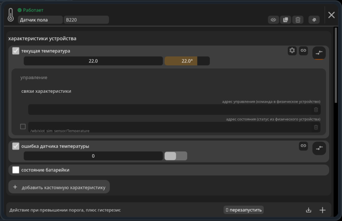Toggle the ошибка датчика switch
The width and height of the screenshot is (342, 221).
[x=176, y=156]
